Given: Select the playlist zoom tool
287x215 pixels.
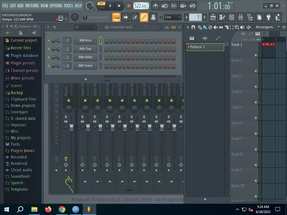Looking at the screenshot, I should click(x=237, y=27).
